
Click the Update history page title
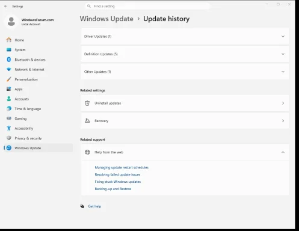tap(166, 19)
